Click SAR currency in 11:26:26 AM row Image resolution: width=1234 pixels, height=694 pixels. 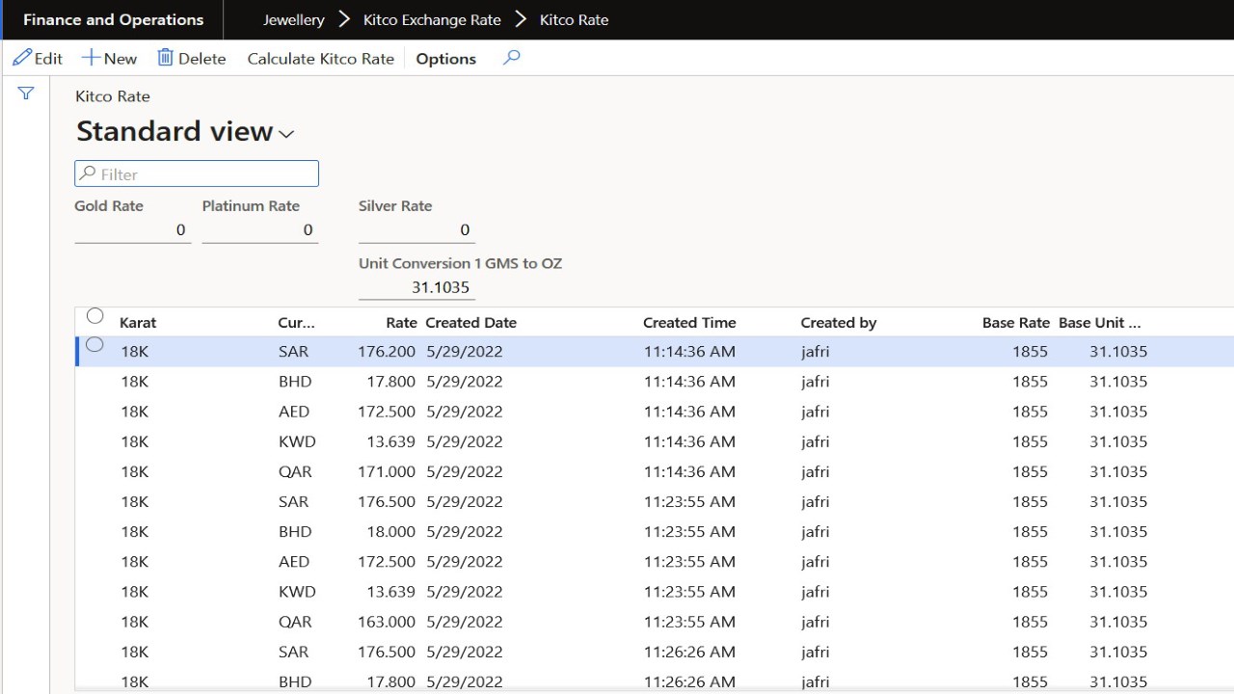pos(293,652)
